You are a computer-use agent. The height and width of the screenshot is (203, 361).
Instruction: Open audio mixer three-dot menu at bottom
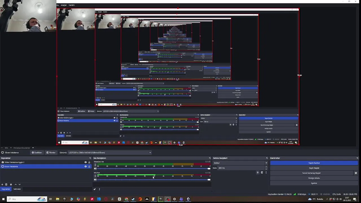(99, 189)
